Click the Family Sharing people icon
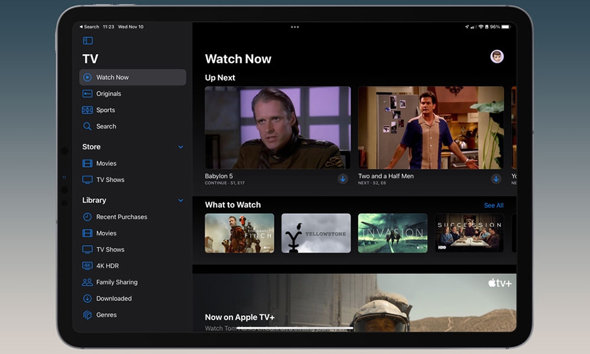 87,282
